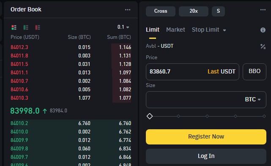Click size 1.077 in the 84010.3 row

tap(84, 98)
